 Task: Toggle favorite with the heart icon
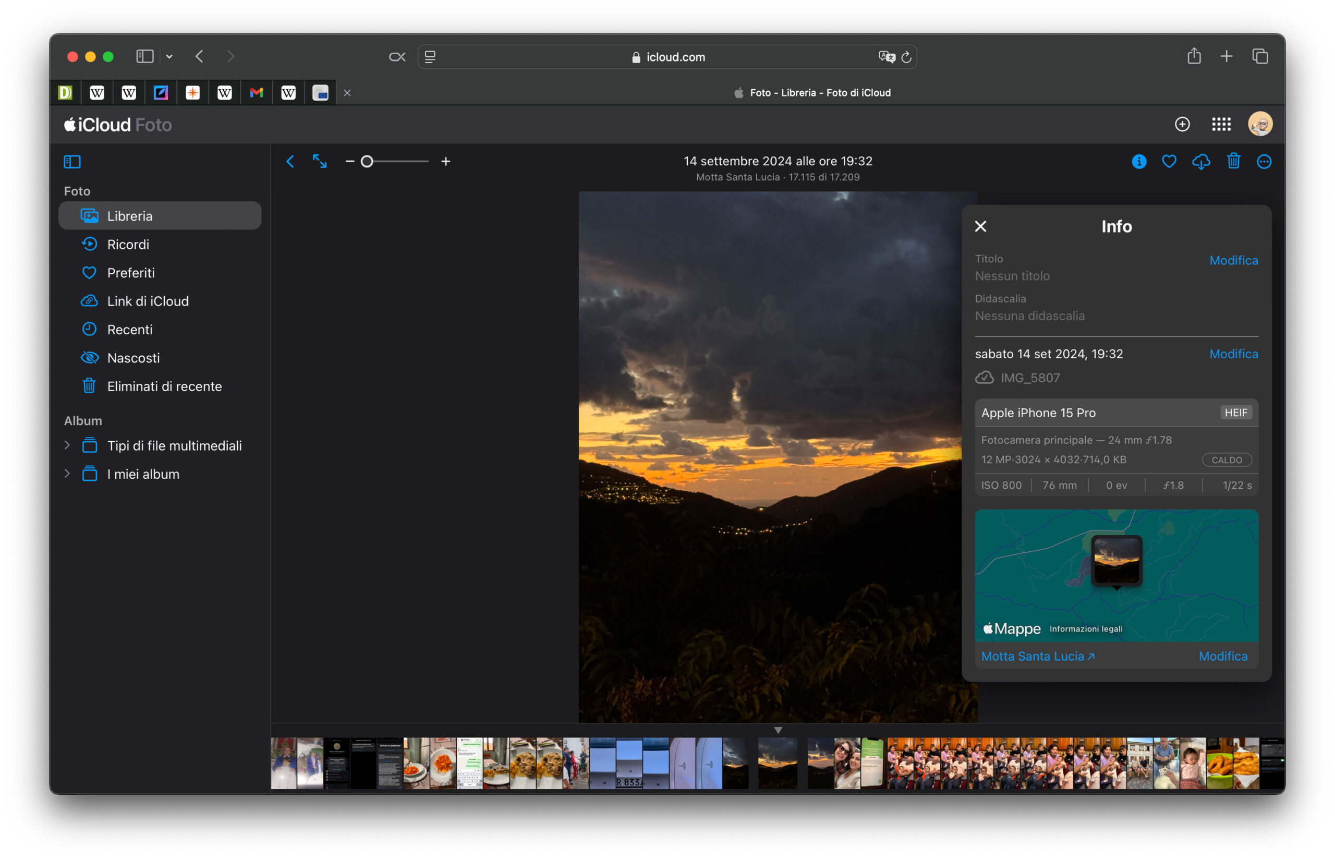pos(1169,161)
